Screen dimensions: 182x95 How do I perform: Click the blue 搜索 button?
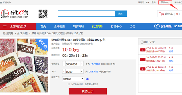tap(121, 14)
